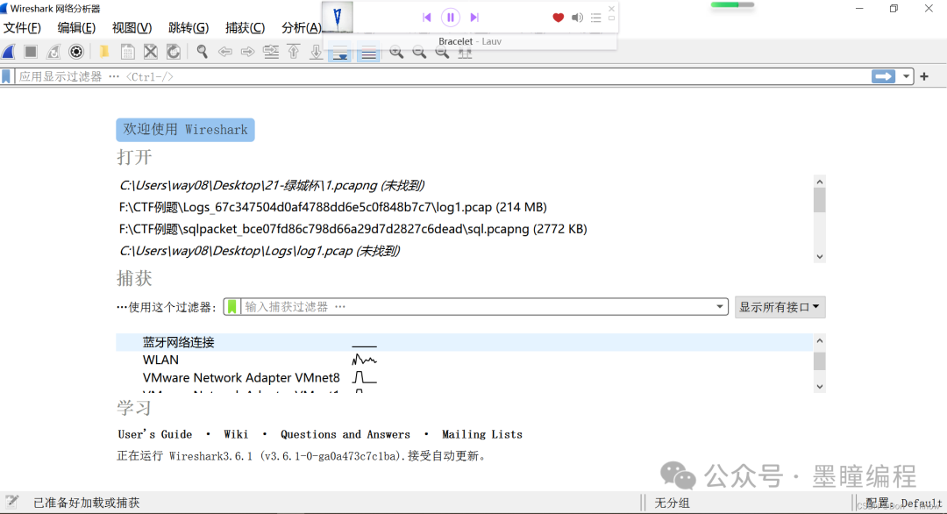The width and height of the screenshot is (947, 514).
Task: Open the User's Guide link
Action: (x=154, y=434)
